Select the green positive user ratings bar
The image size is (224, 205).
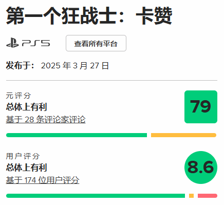pos(96,196)
